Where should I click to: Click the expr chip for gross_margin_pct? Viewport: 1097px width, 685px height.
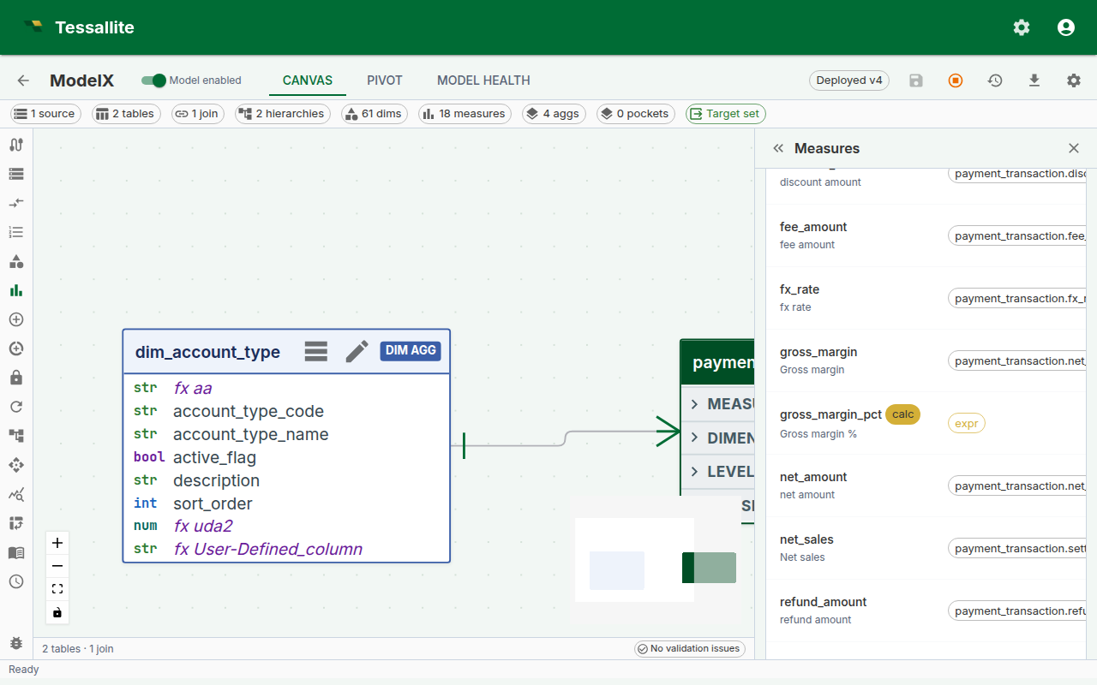point(966,423)
